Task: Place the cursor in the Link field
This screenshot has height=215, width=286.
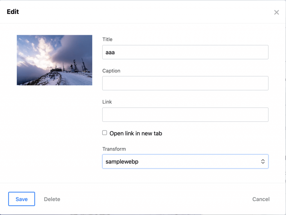Action: [185, 115]
